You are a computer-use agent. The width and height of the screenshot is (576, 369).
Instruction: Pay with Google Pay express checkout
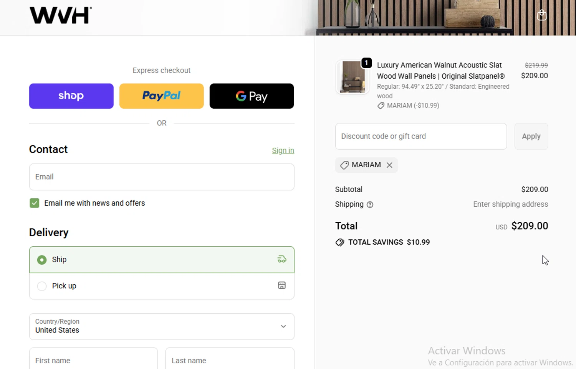point(252,96)
